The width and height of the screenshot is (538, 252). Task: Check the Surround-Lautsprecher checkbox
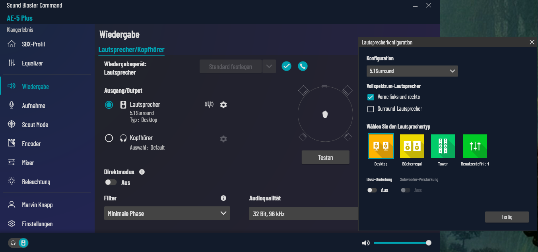371,109
